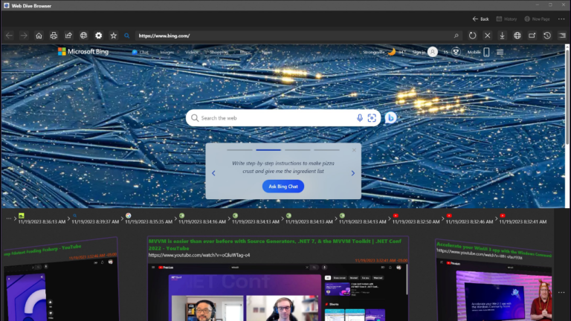Open Bing chat icon beside the search box

click(x=390, y=118)
